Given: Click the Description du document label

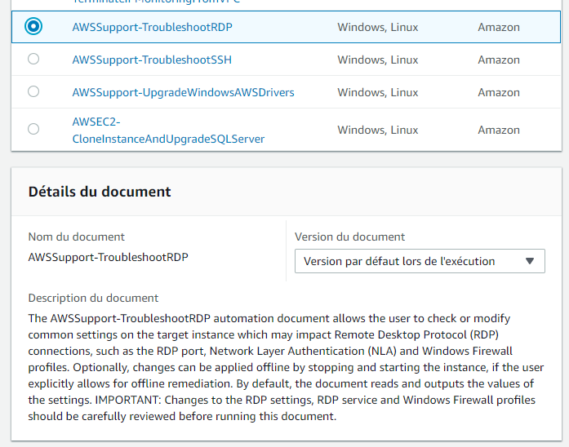Looking at the screenshot, I should coord(93,298).
